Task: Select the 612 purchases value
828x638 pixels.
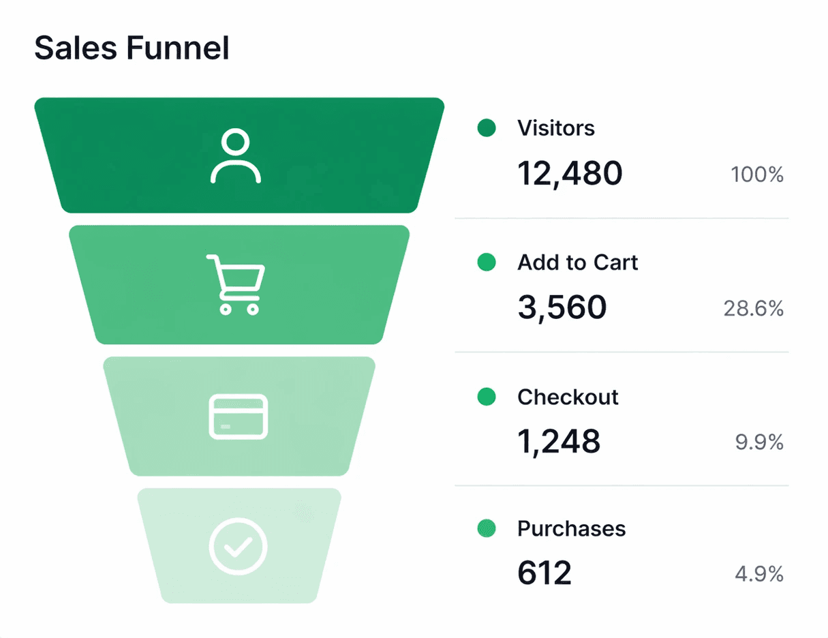Action: (x=545, y=573)
